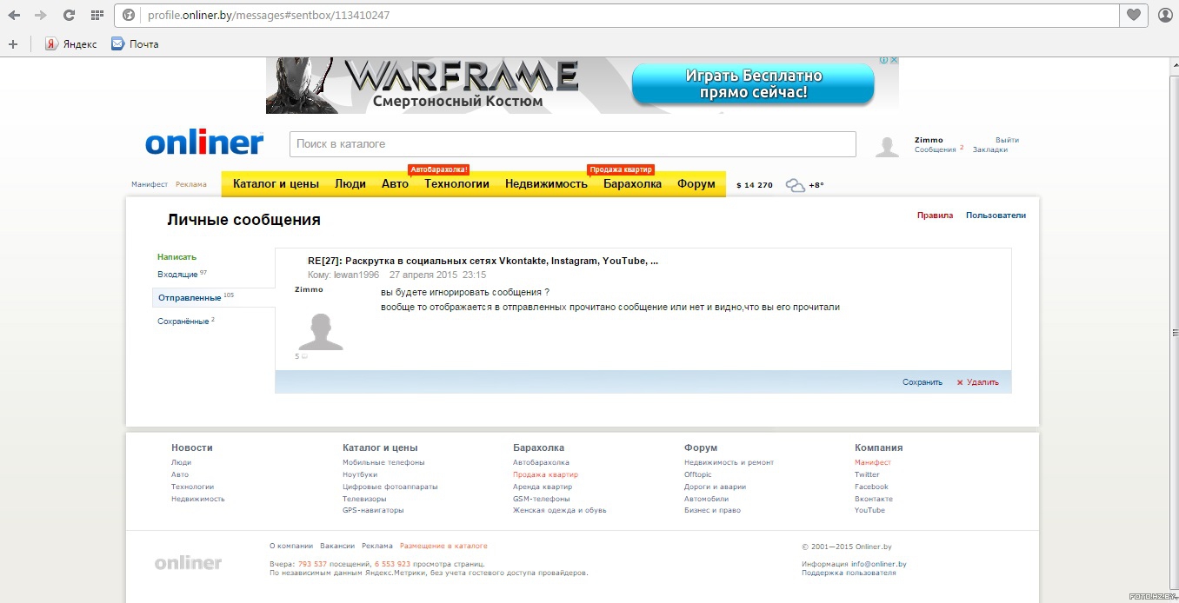
Task: Open footer О компании link
Action: tap(291, 546)
